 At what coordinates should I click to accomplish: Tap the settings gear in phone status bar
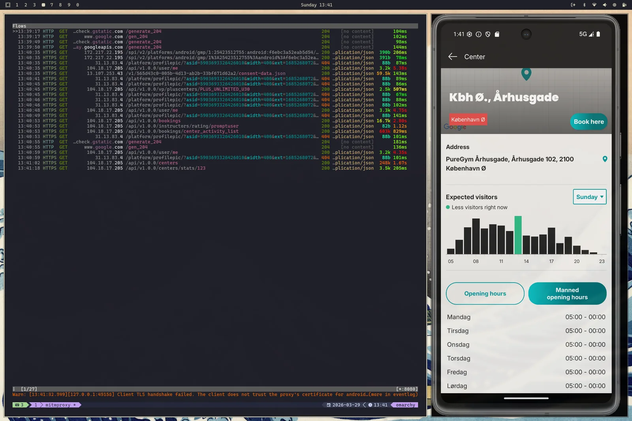[x=469, y=34]
